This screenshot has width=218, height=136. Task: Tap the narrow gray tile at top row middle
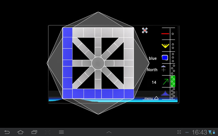pyautogui.click(x=98, y=32)
